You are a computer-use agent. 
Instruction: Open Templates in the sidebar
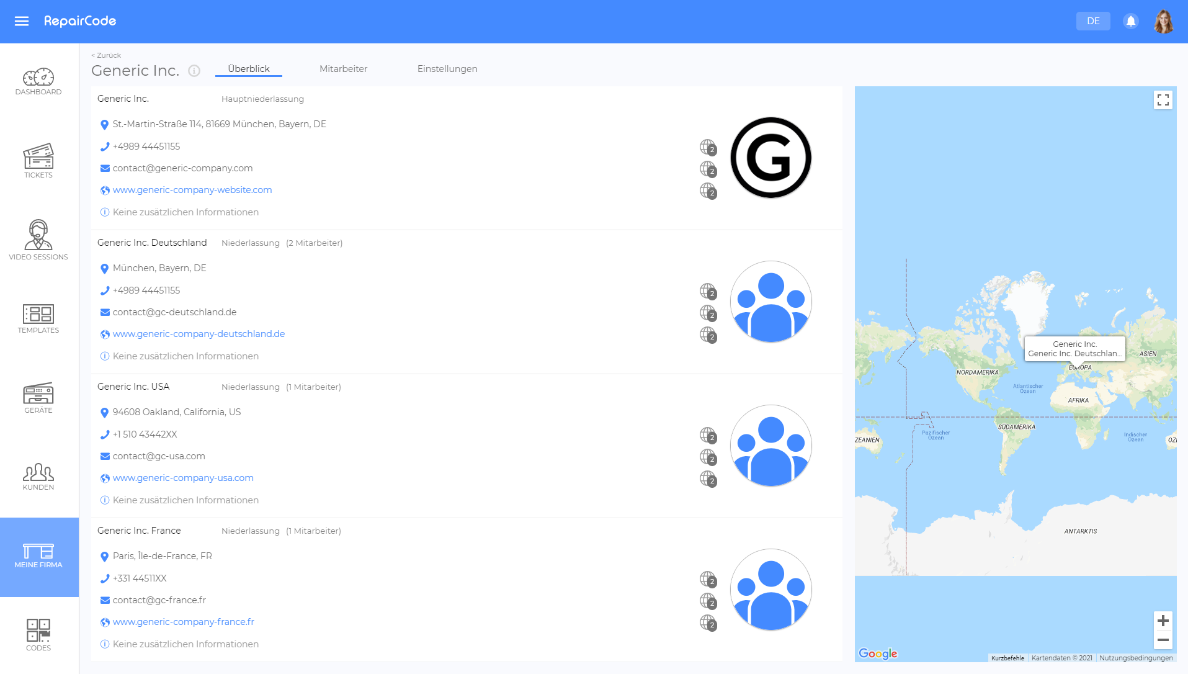[x=38, y=319]
